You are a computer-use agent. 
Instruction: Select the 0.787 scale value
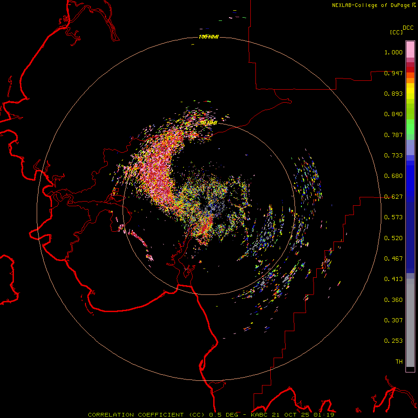[393, 135]
